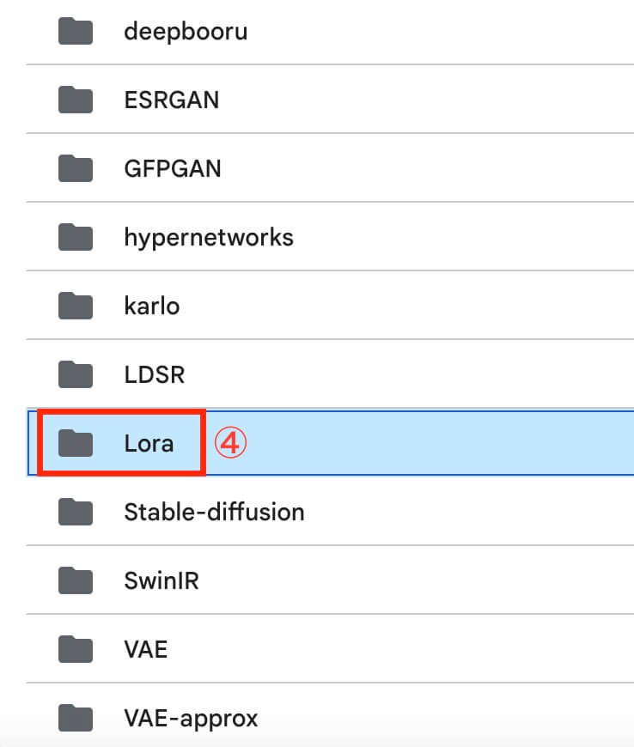The height and width of the screenshot is (747, 634).
Task: Open the Lora folder label
Action: click(x=149, y=443)
